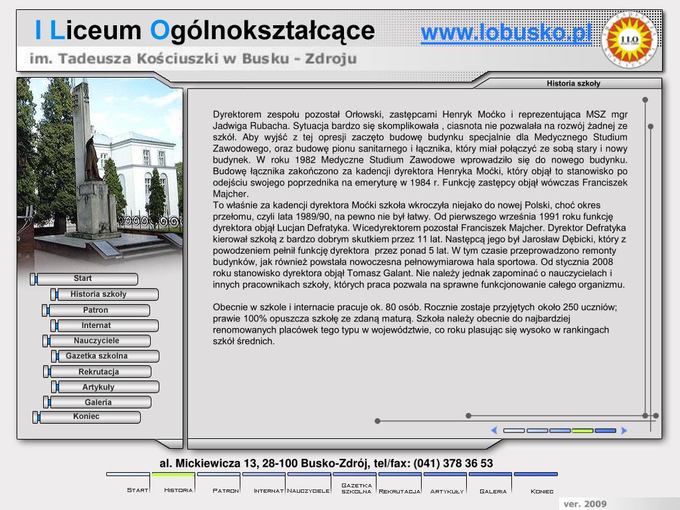This screenshot has height=510, width=680.
Task: Open Gazetka szkolna in the sidebar
Action: [x=105, y=356]
